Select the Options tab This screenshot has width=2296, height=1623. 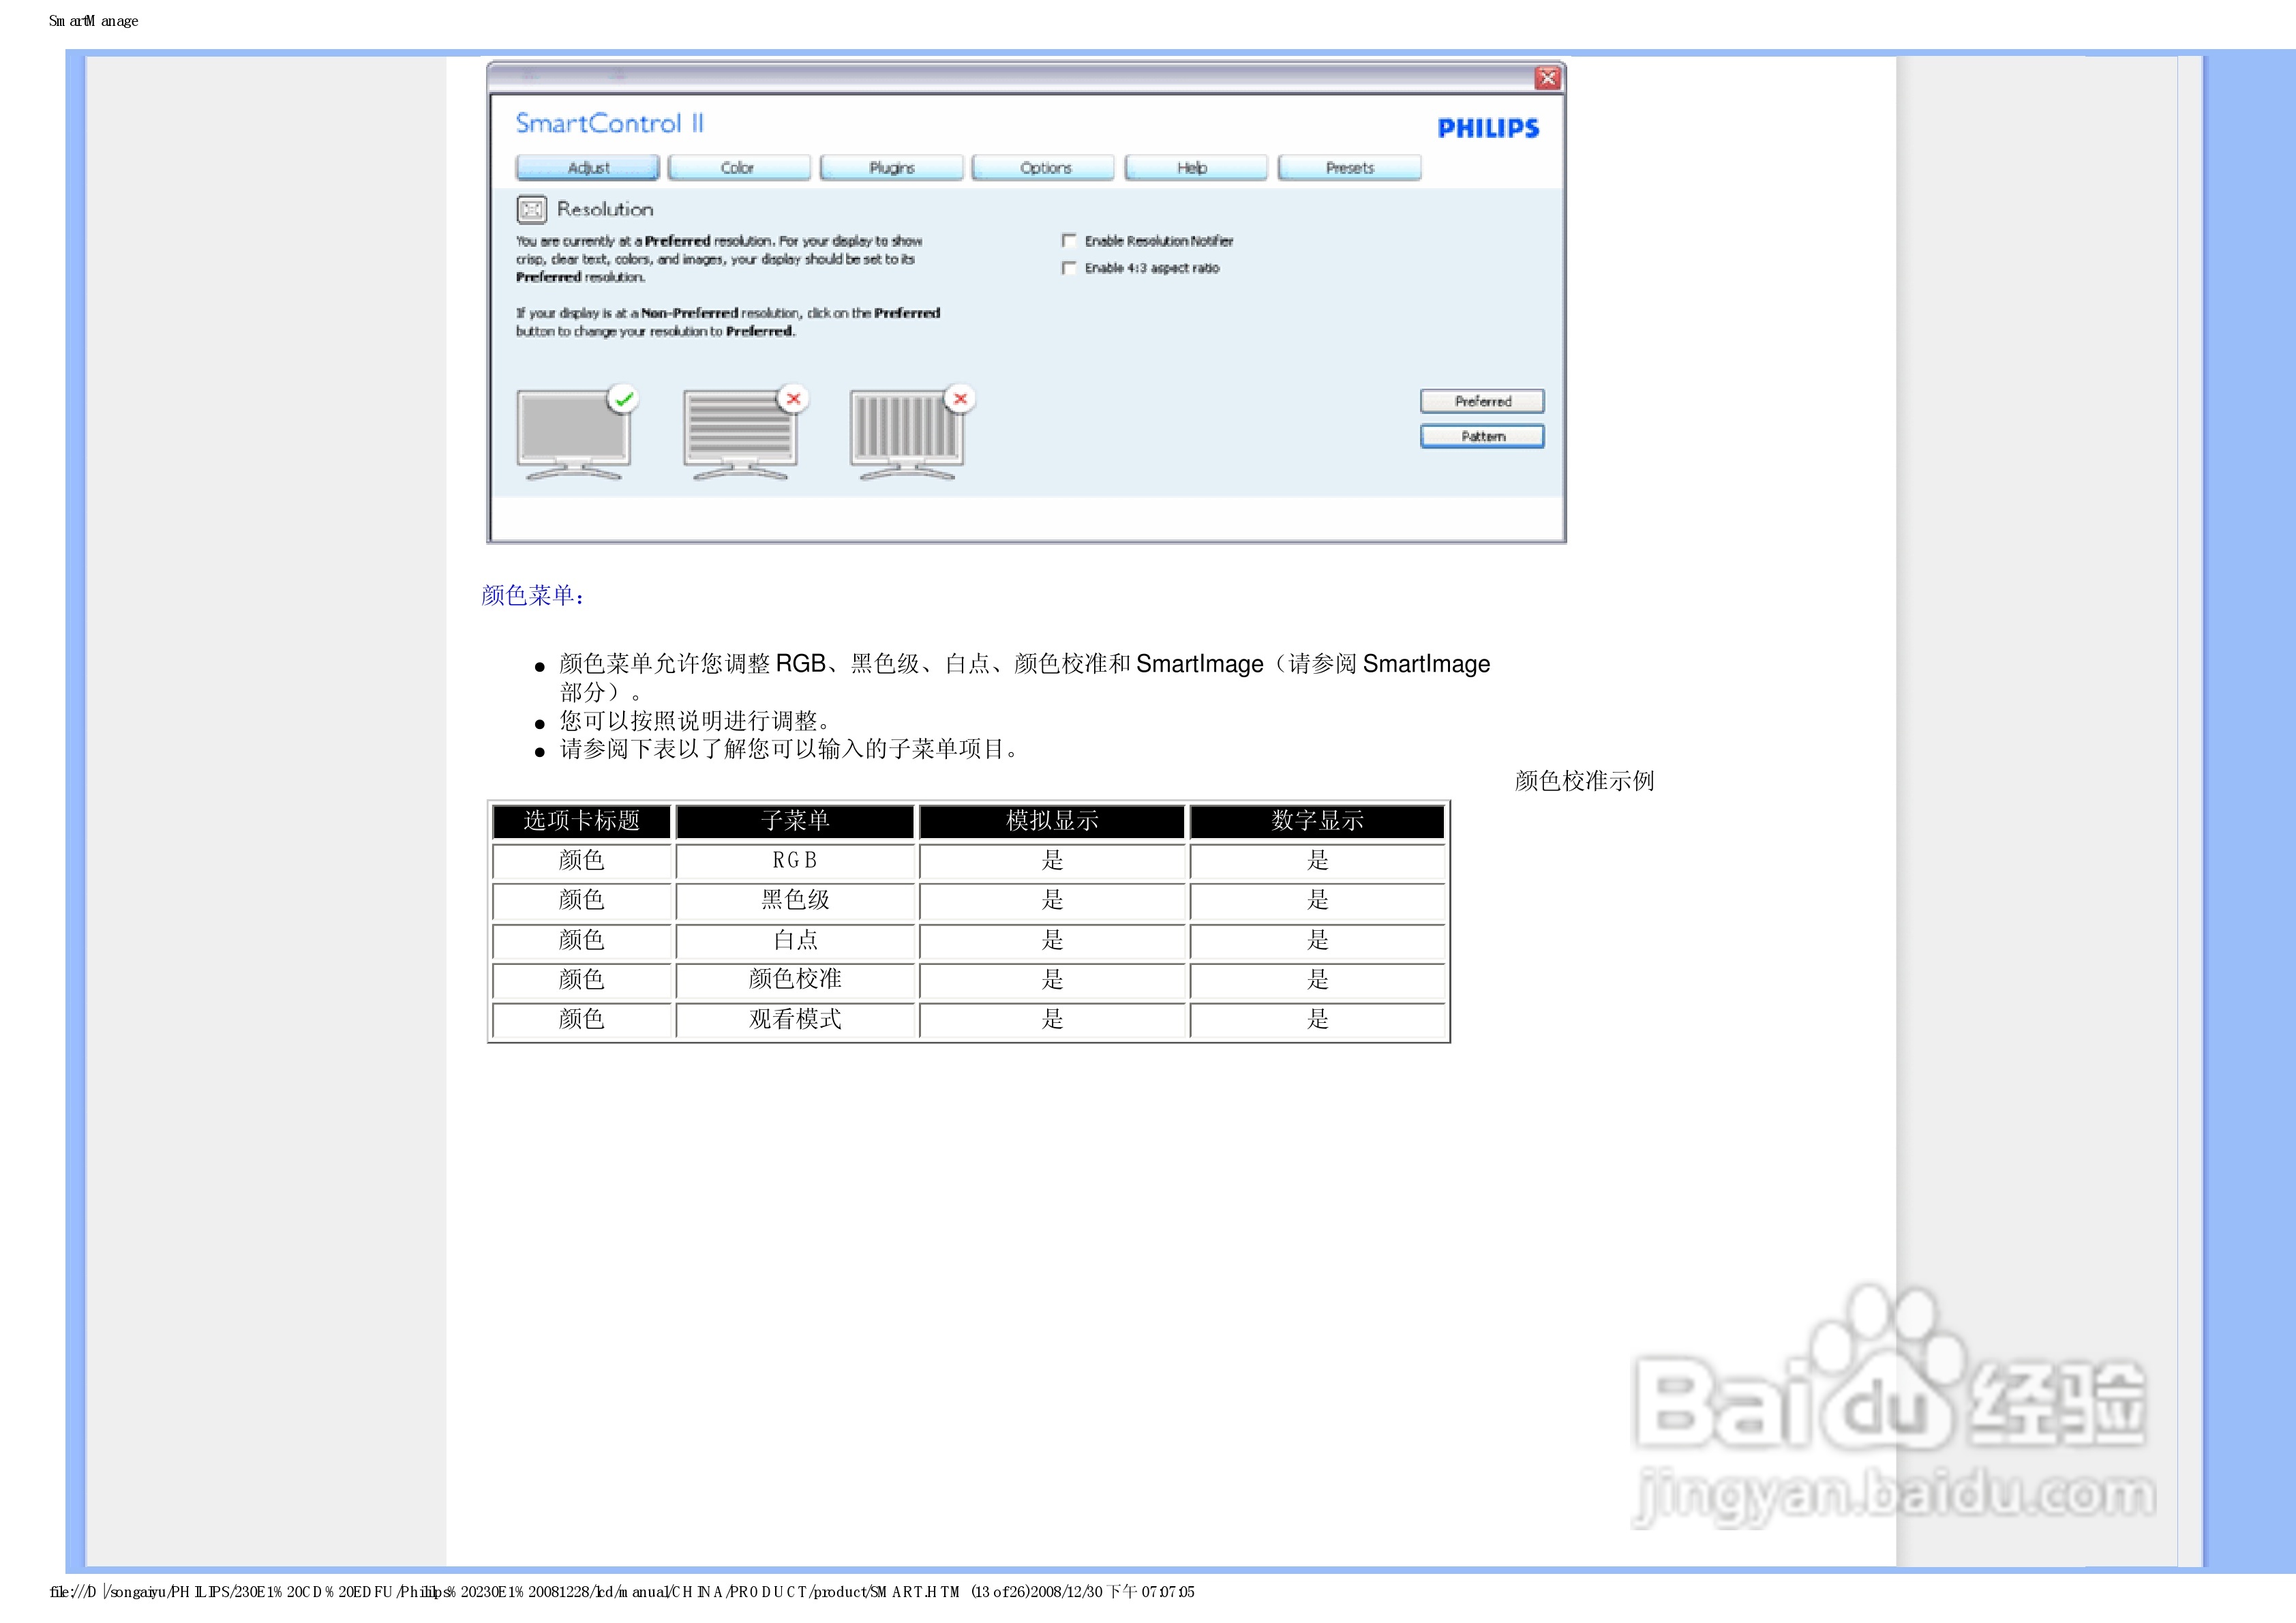1044,168
